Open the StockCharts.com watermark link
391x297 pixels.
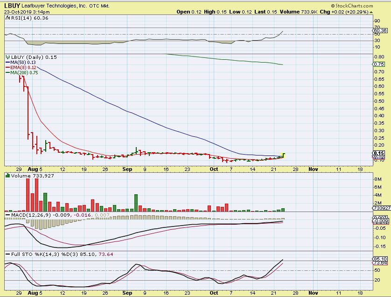pyautogui.click(x=354, y=6)
